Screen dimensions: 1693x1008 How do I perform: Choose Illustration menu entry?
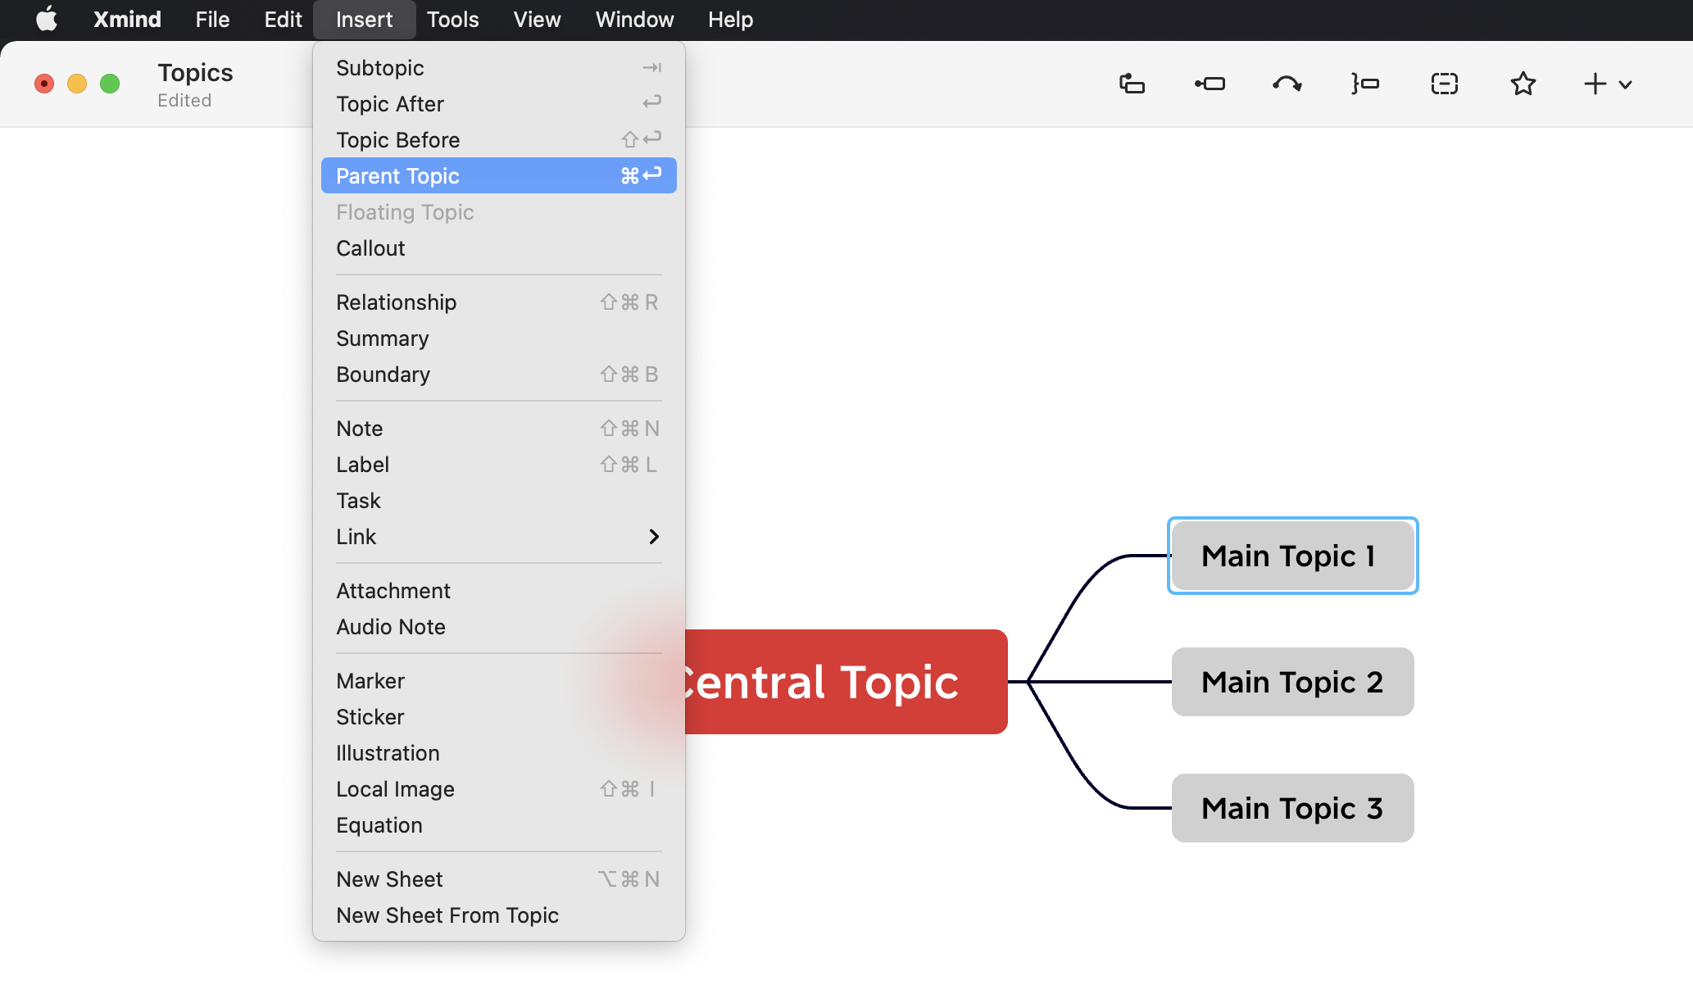498,753
